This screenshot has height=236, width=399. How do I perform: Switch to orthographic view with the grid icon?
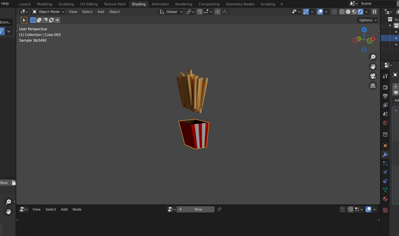[373, 86]
